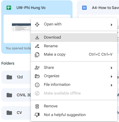Click the UW-Phi Hung Vo file title
Image resolution: width=119 pixels, height=122 pixels.
pyautogui.click(x=31, y=8)
